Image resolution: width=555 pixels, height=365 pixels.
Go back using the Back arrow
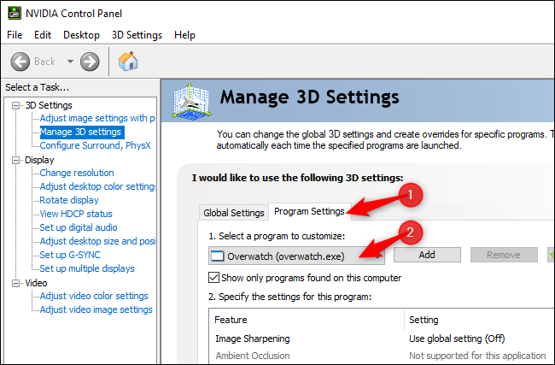coord(22,62)
